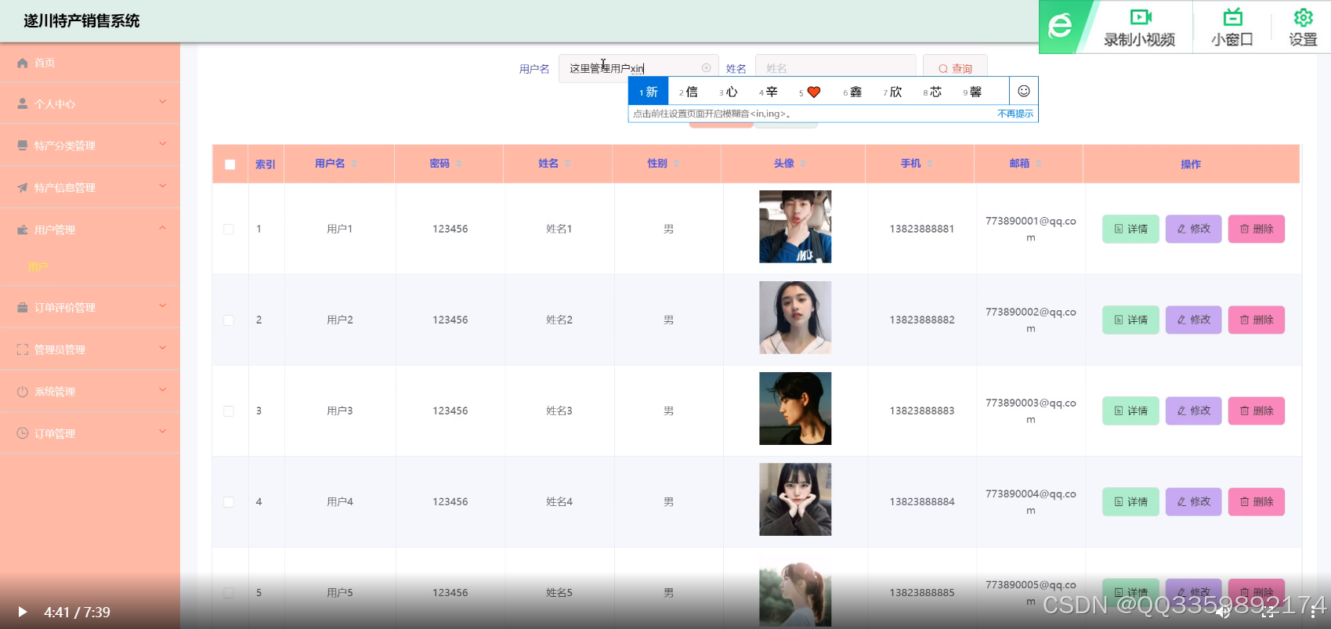Click 删除 for 用户3

click(x=1257, y=410)
